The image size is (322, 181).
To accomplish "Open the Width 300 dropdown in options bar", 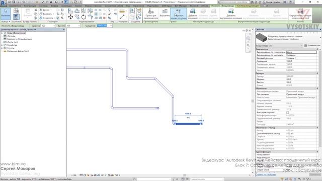I will (x=54, y=26).
